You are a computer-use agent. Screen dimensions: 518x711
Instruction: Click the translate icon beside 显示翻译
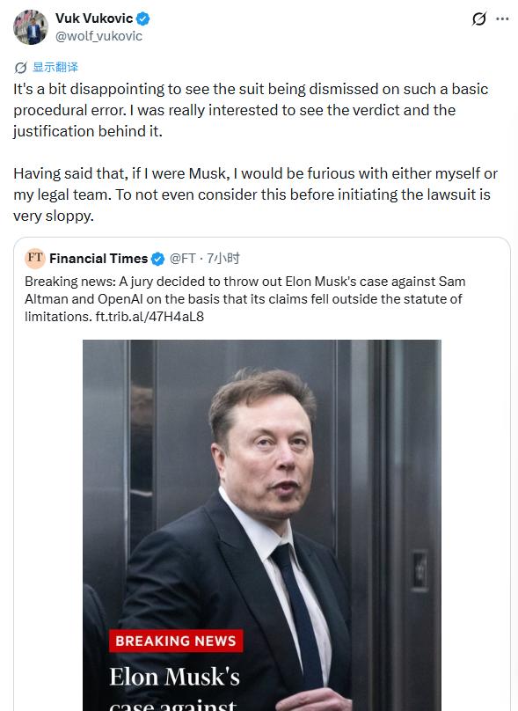pos(20,68)
